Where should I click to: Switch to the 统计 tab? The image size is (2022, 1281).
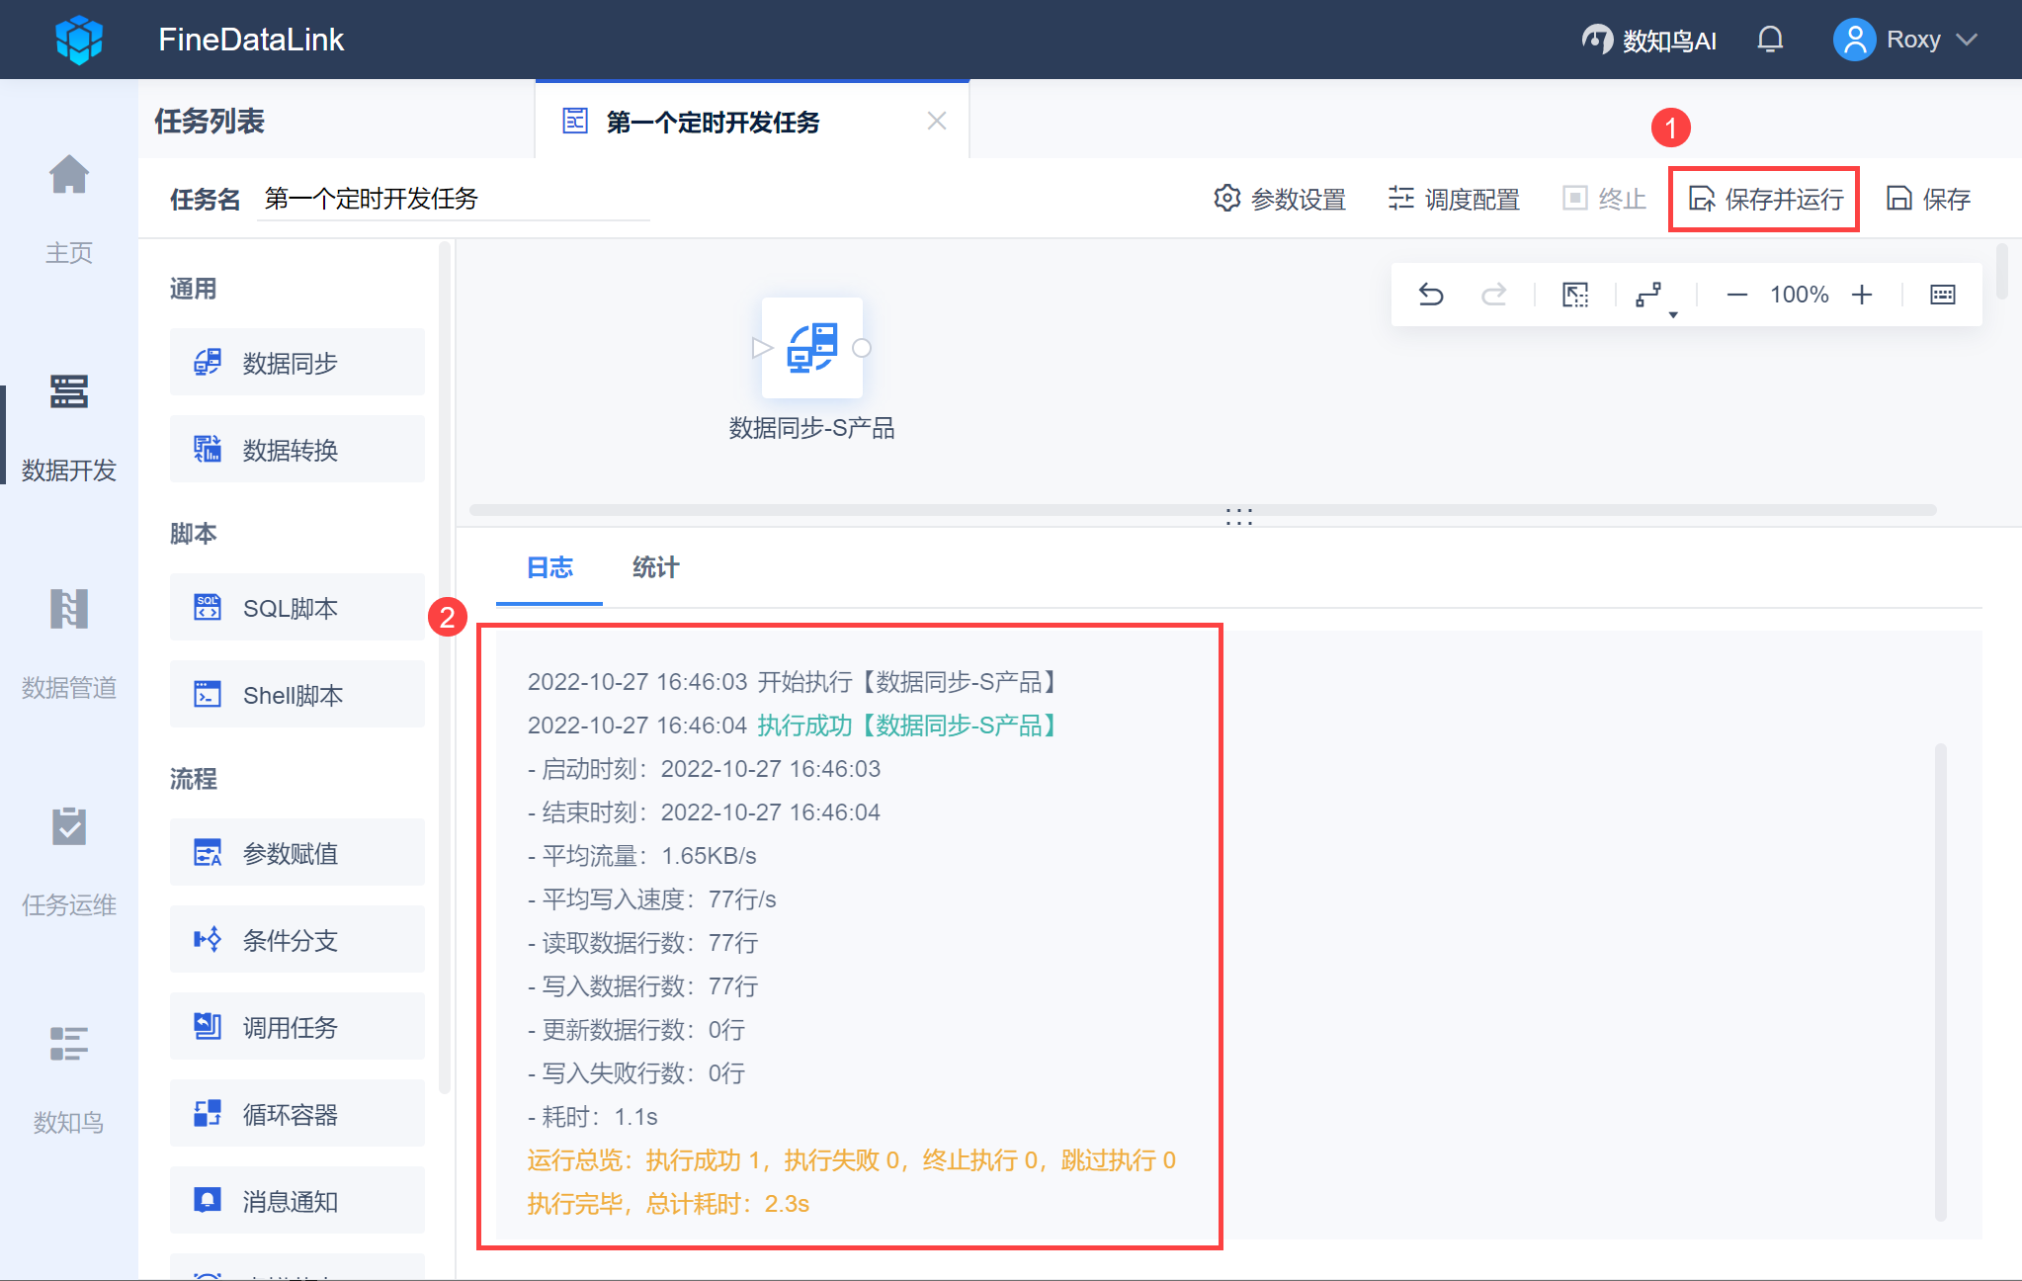[655, 567]
